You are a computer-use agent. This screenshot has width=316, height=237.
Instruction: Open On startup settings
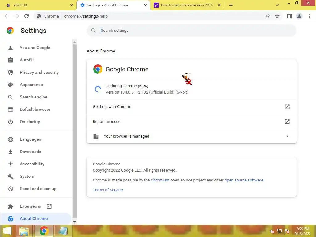click(30, 122)
